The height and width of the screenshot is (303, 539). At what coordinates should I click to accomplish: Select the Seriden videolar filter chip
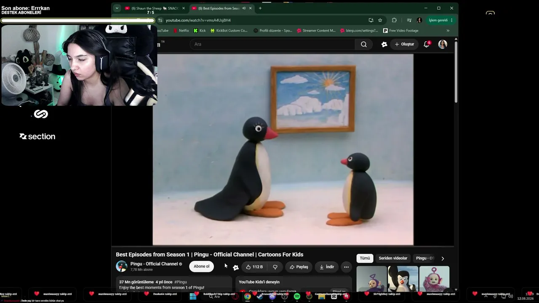point(393,258)
